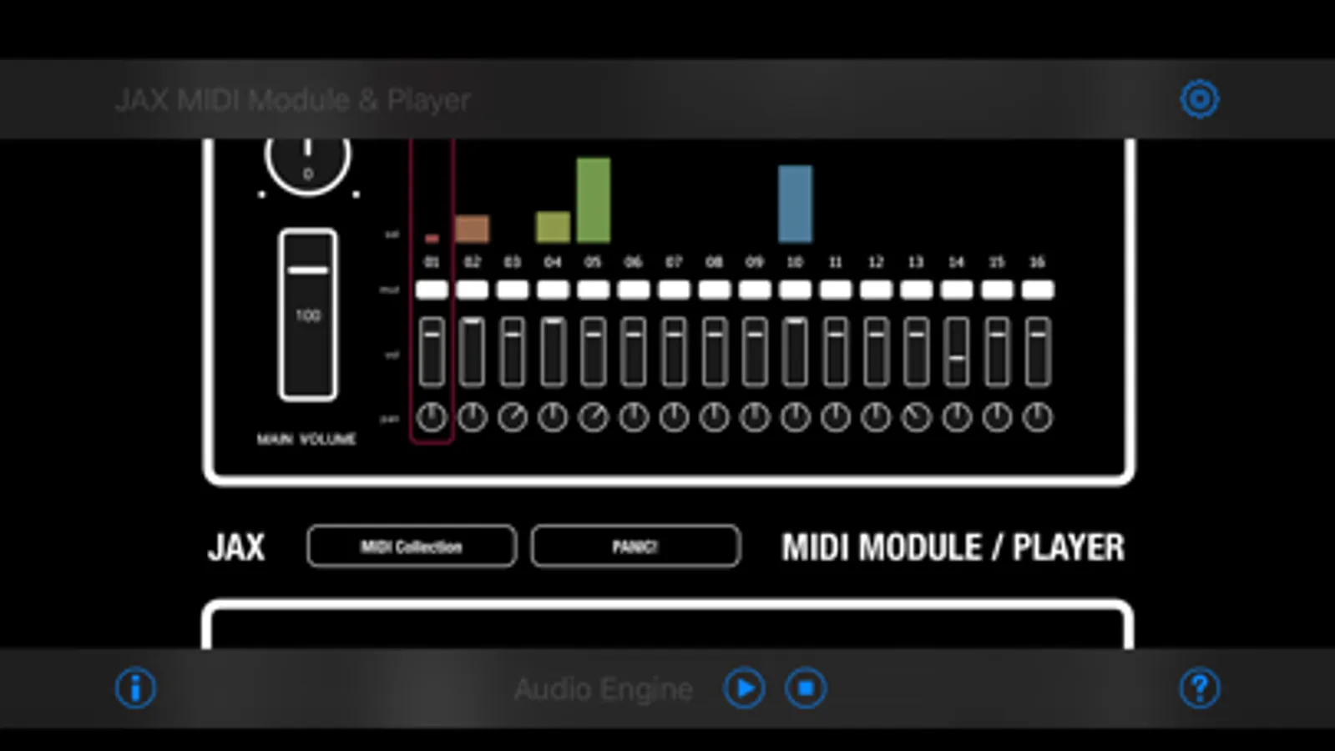Image resolution: width=1335 pixels, height=751 pixels.
Task: Toggle mute for channel 04
Action: tap(553, 290)
